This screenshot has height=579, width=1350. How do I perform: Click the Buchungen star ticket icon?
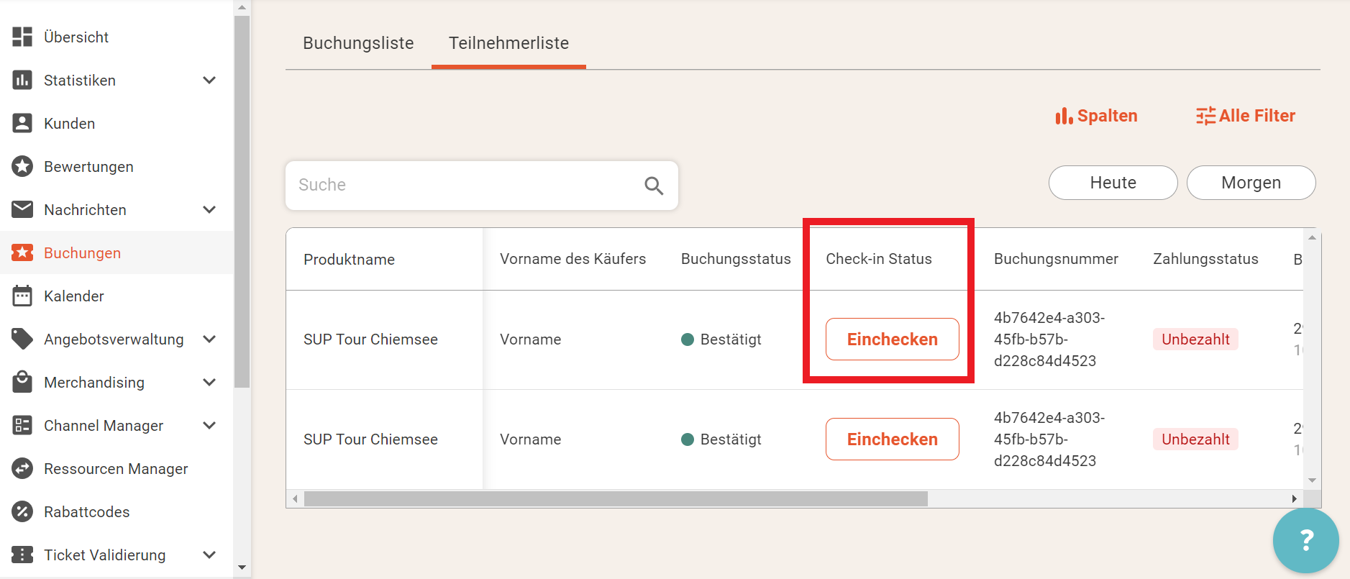point(22,252)
